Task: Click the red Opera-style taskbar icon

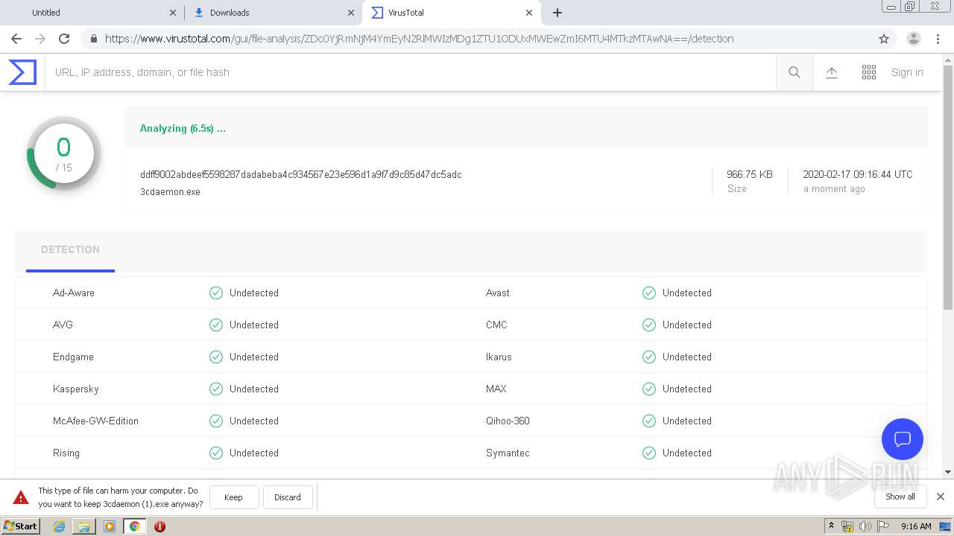Action: click(159, 526)
